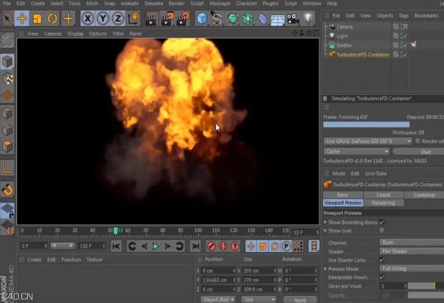Screen dimensions: 444x303
Task: Click Record Active Objects key button
Action: click(x=211, y=246)
